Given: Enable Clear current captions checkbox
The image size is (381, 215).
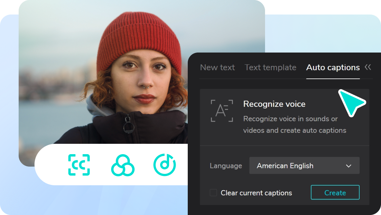Looking at the screenshot, I should (x=213, y=193).
